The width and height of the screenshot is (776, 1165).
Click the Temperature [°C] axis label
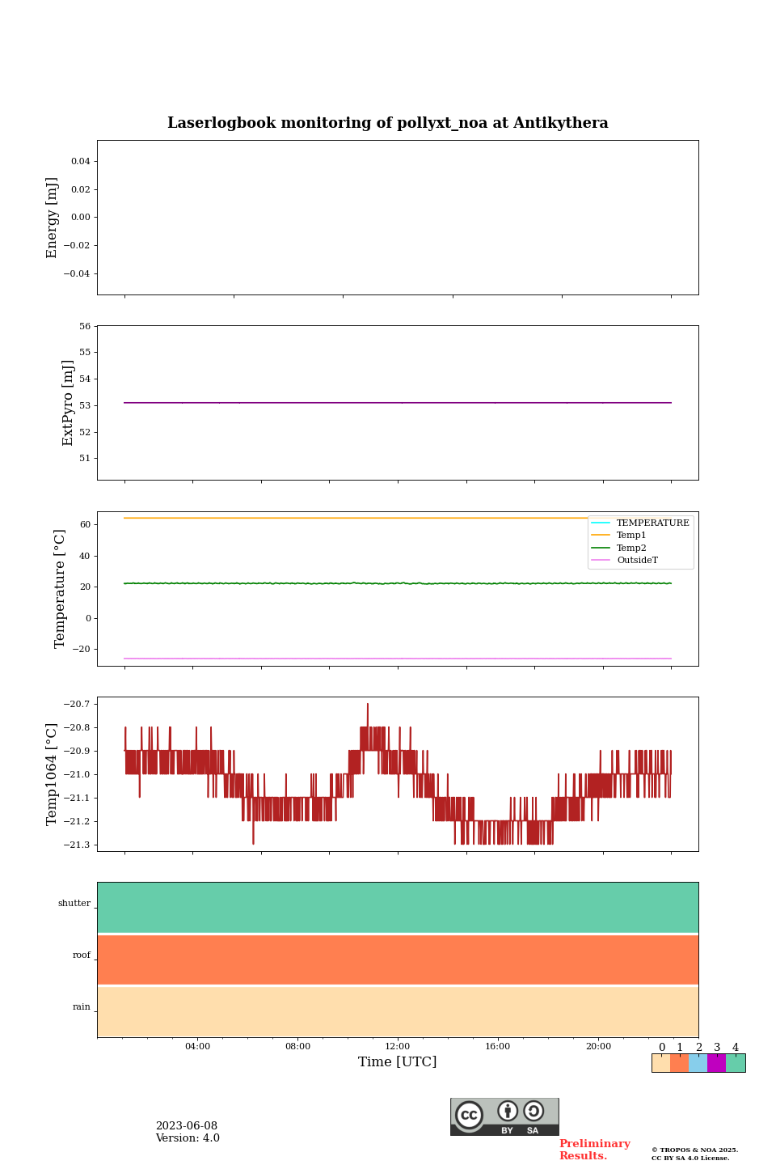[x=60, y=588]
